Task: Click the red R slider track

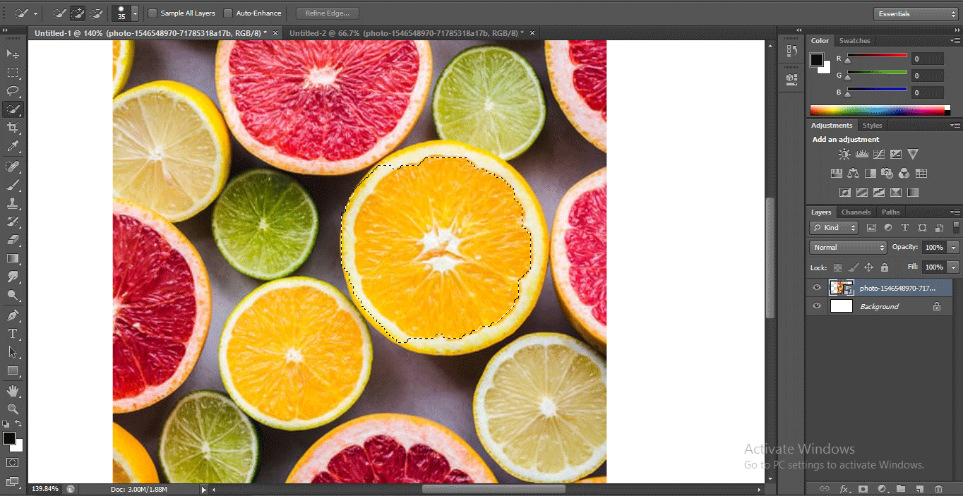Action: pyautogui.click(x=877, y=55)
